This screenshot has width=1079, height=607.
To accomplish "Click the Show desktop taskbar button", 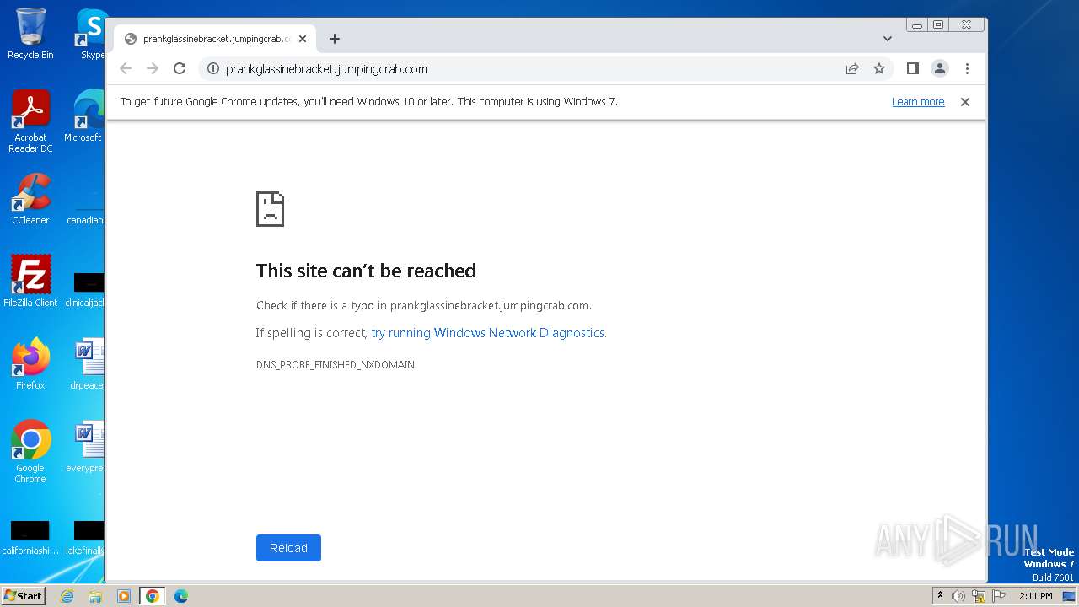I will [x=1070, y=596].
